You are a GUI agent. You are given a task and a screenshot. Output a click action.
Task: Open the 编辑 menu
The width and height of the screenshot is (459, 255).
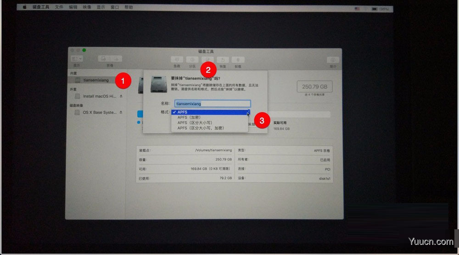pos(73,7)
